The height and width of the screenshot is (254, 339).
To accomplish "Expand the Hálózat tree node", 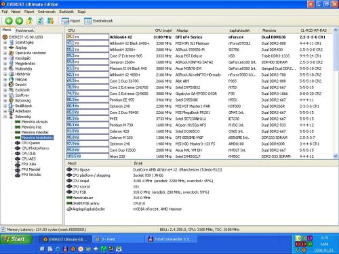I will point(5,79).
